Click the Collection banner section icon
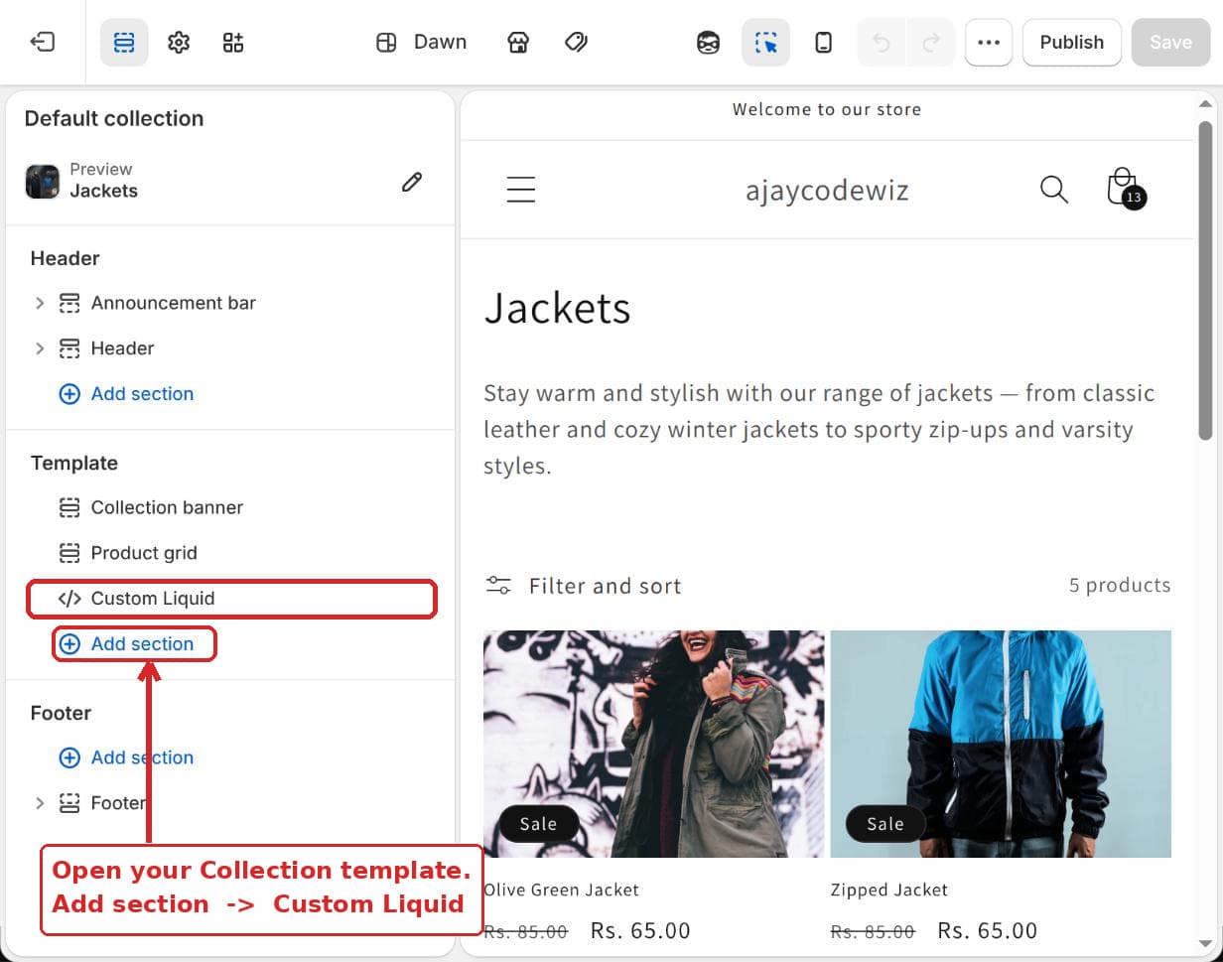The width and height of the screenshot is (1223, 962). coord(69,507)
